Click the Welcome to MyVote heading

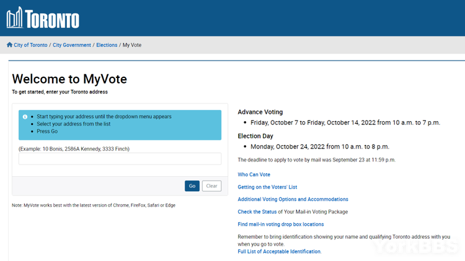[69, 79]
